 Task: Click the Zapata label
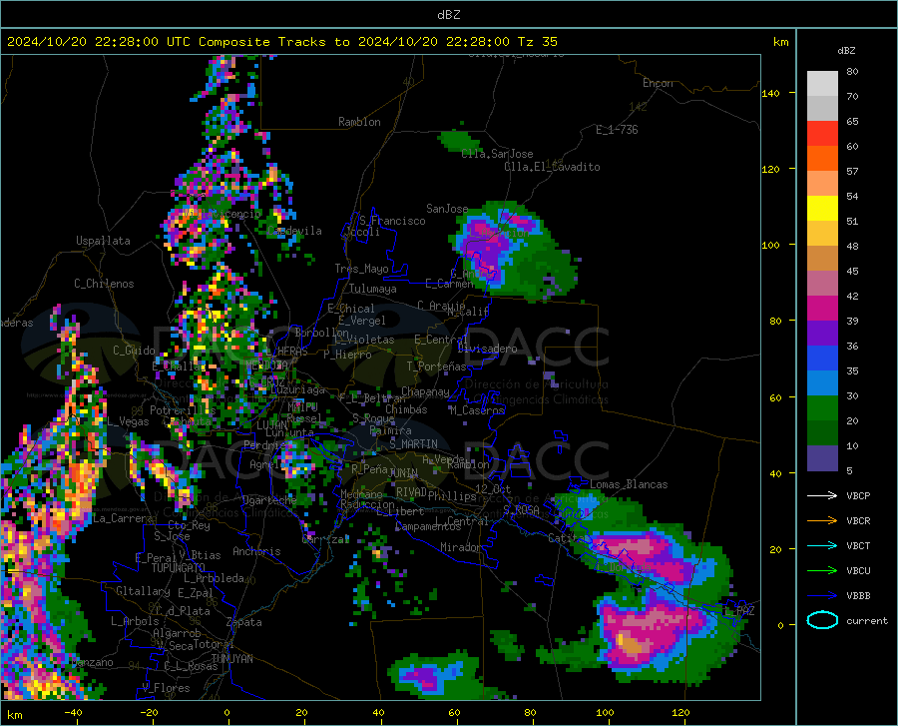tap(244, 622)
